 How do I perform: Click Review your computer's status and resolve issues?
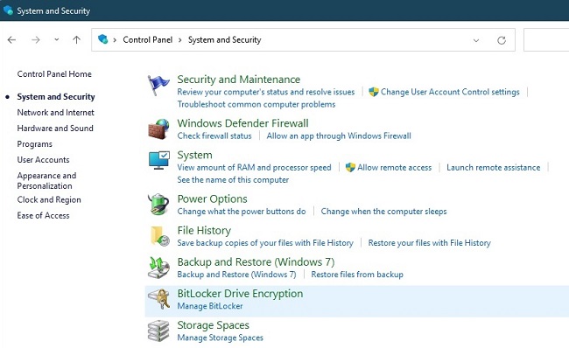coord(265,92)
